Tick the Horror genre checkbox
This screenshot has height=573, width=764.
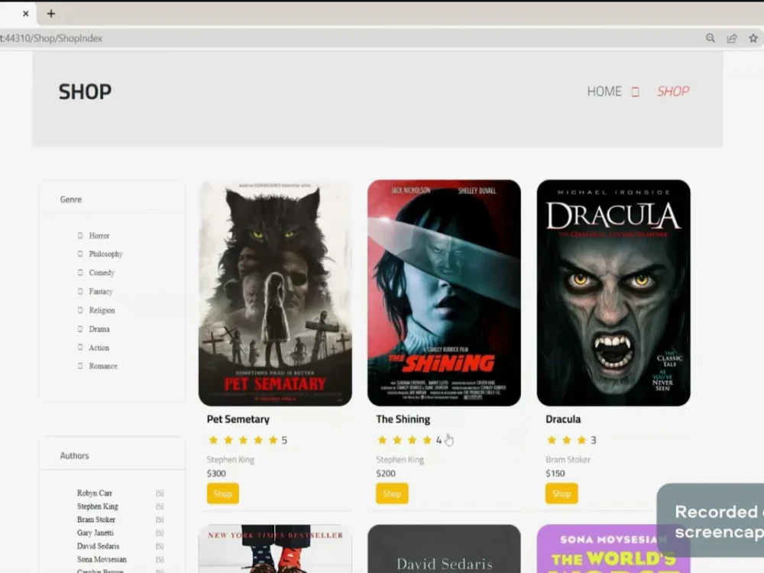80,235
